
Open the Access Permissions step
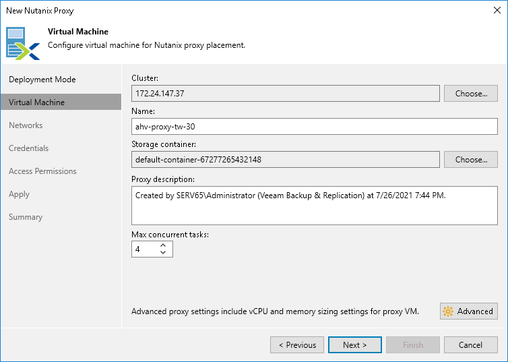(x=42, y=171)
